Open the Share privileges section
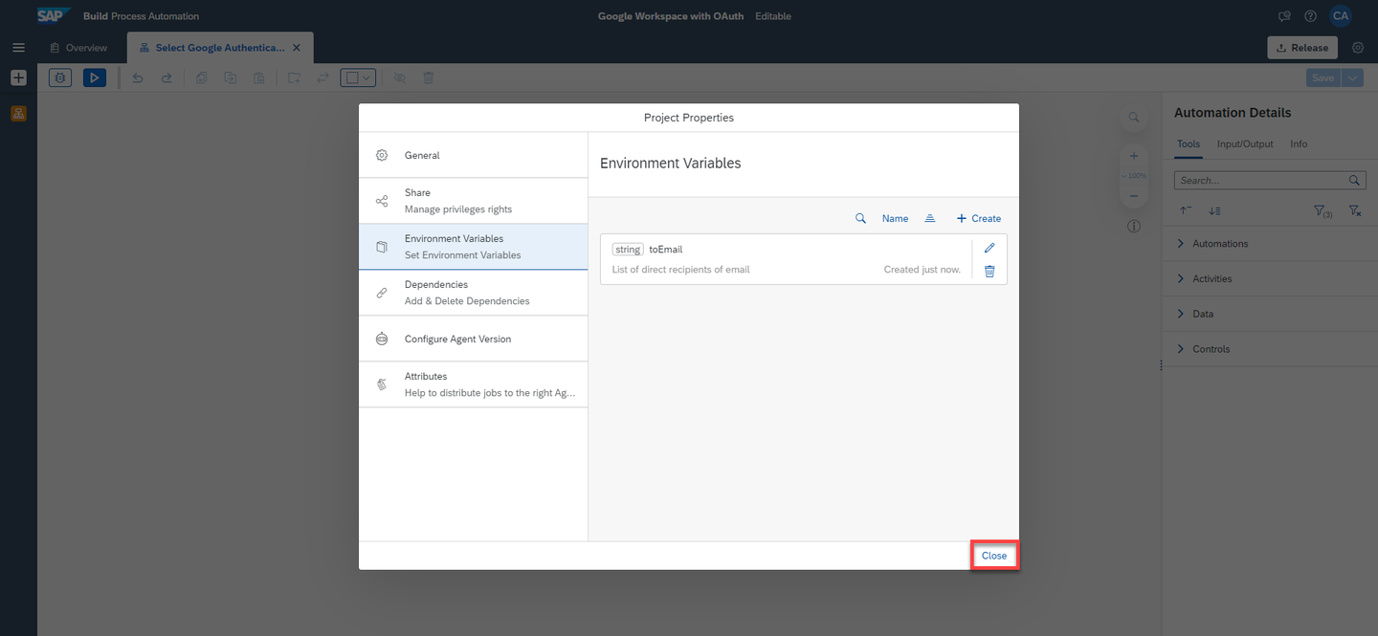1378x636 pixels. coord(474,201)
